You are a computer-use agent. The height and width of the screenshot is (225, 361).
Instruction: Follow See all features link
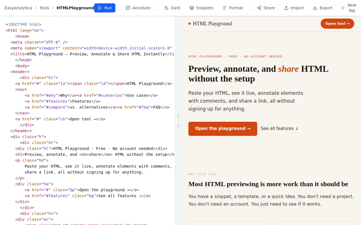279,129
